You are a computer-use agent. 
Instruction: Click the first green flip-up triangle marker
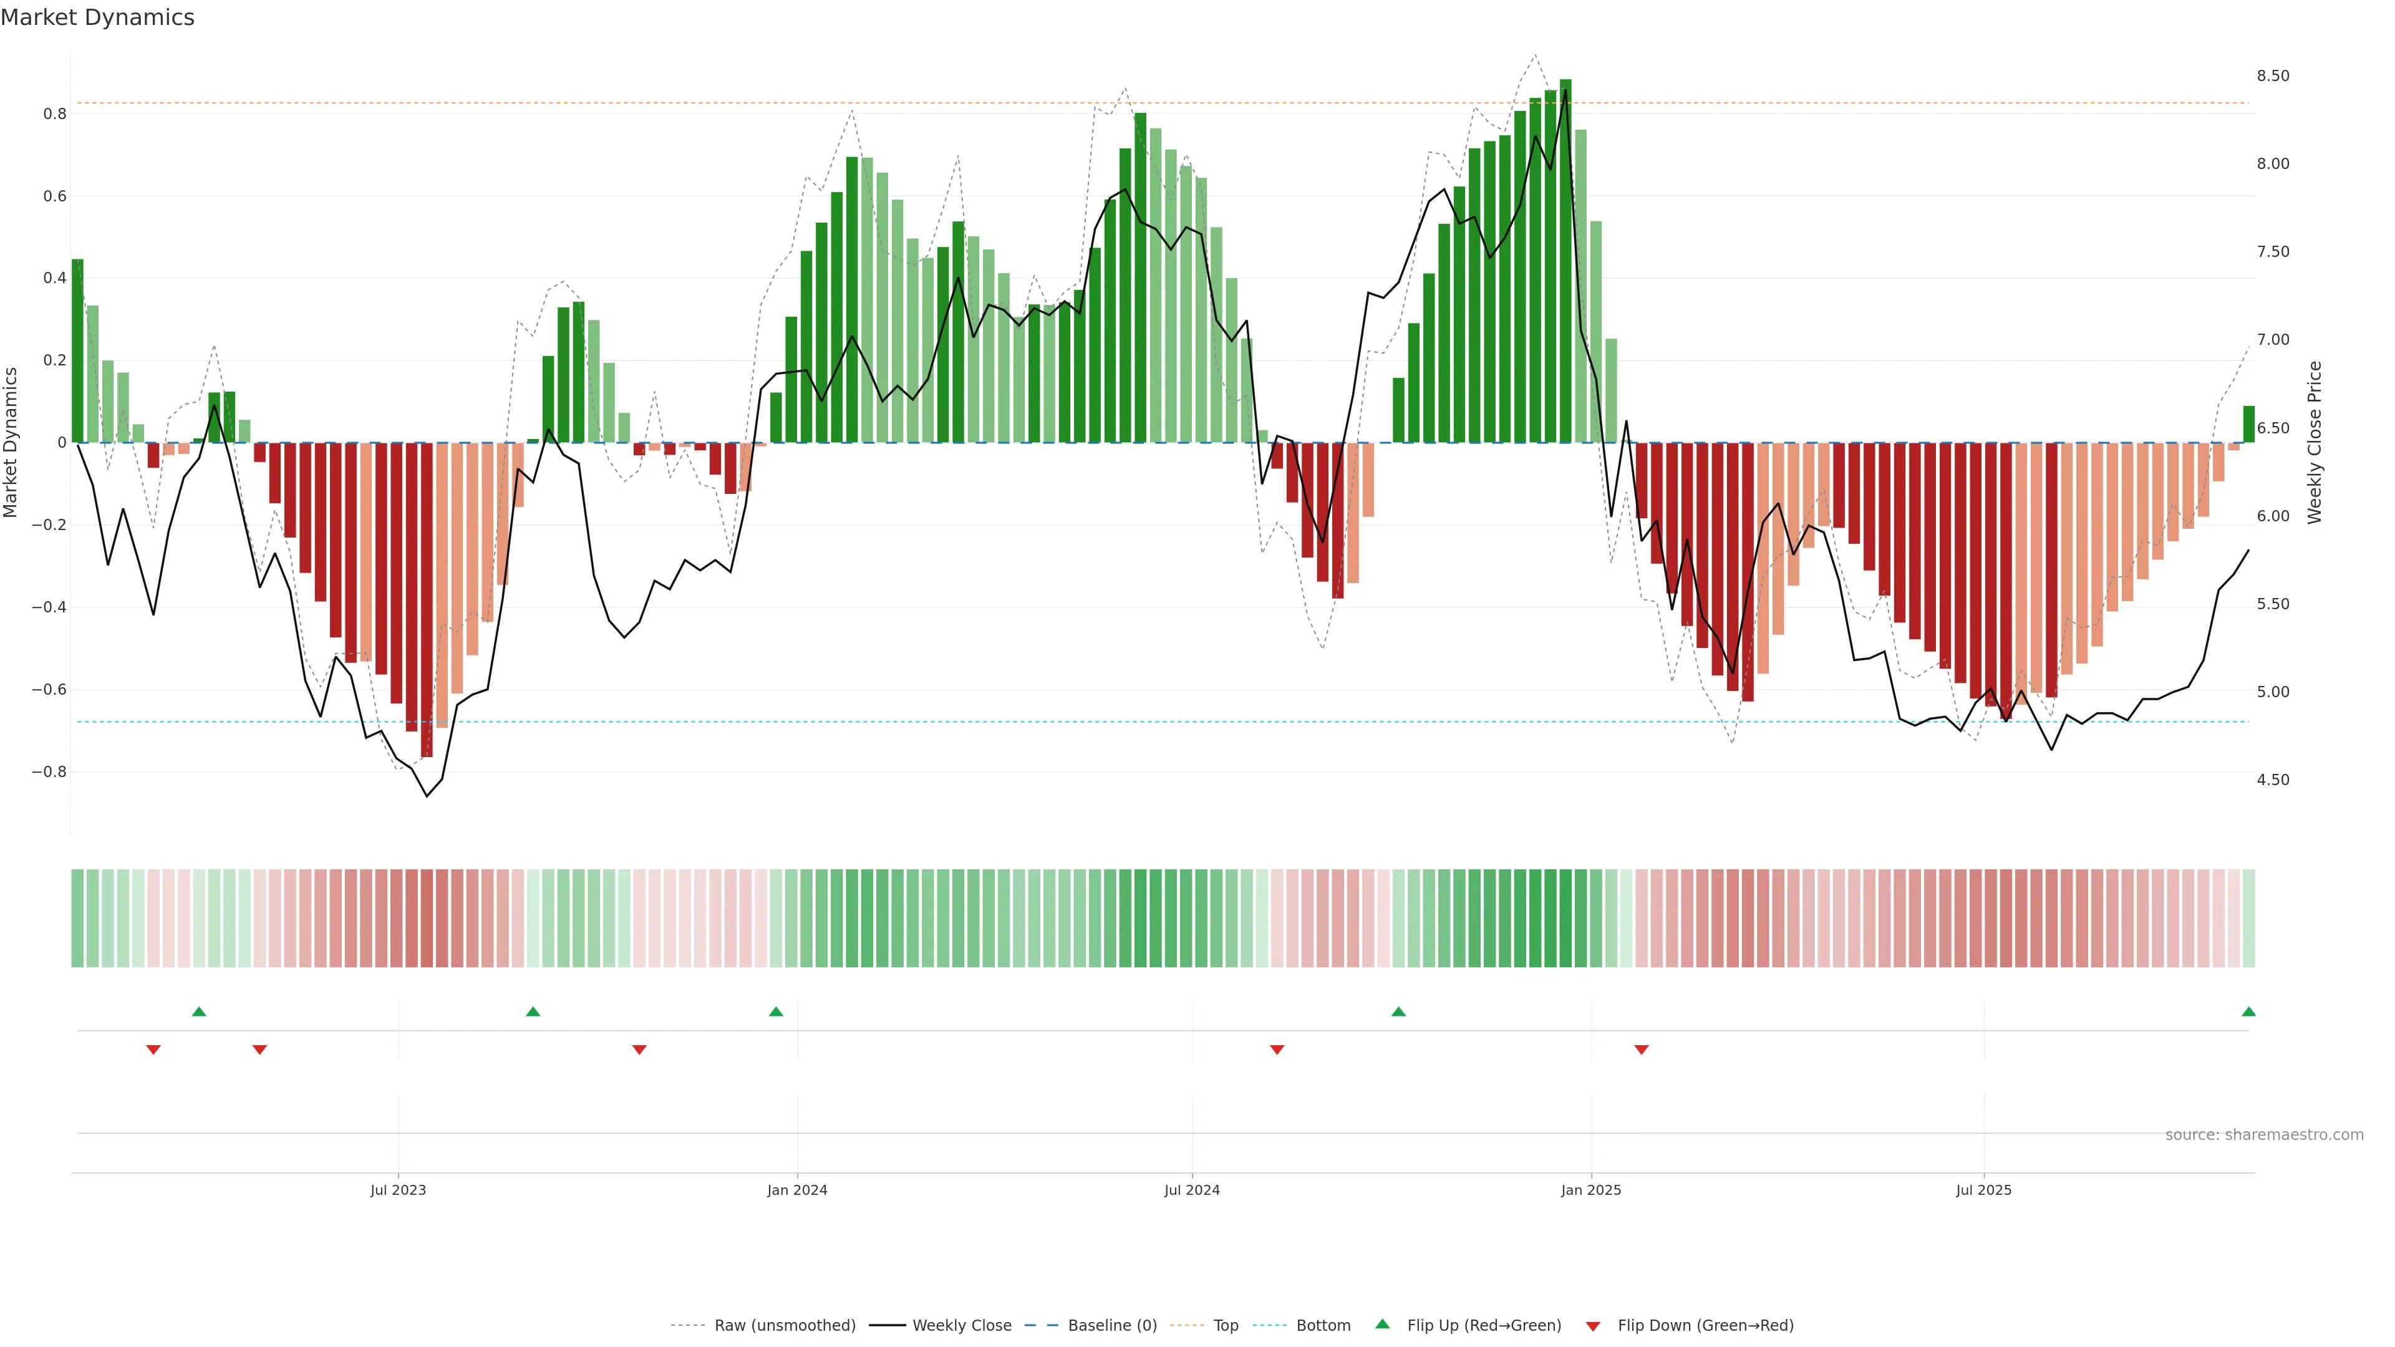pyautogui.click(x=199, y=1011)
